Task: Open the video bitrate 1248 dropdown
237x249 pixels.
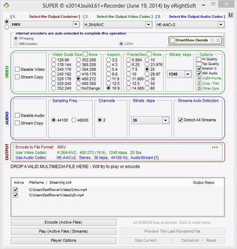Action: 188,74
